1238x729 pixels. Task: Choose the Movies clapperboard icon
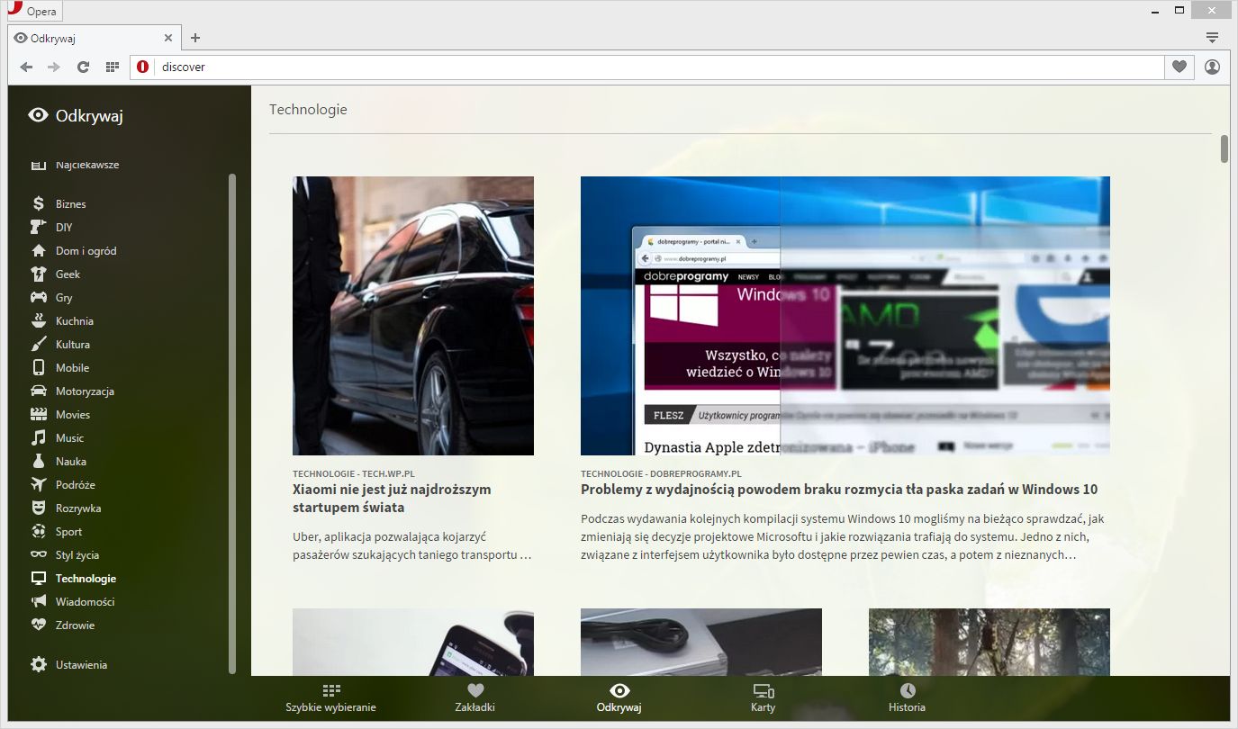point(38,415)
